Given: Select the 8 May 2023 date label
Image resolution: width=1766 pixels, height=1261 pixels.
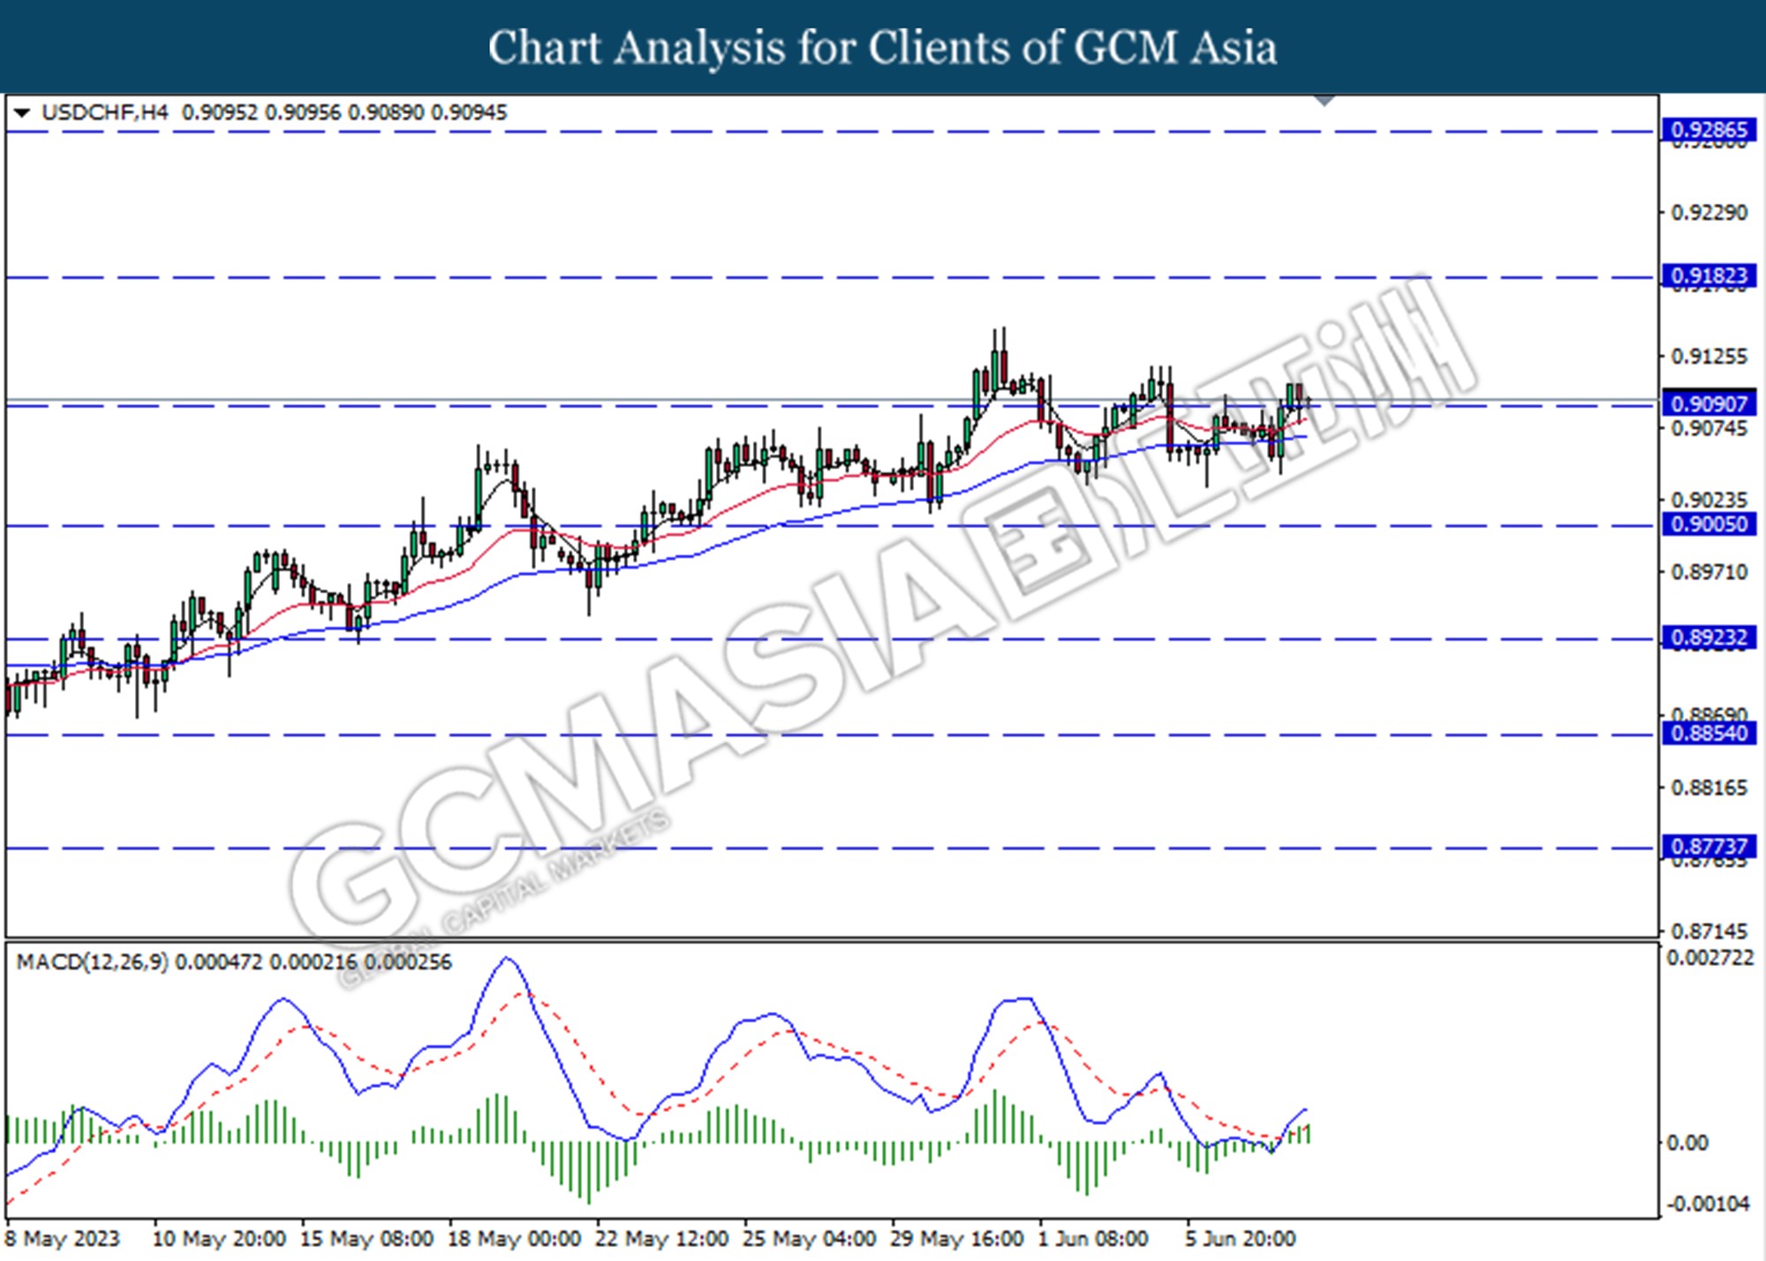Looking at the screenshot, I should [63, 1238].
